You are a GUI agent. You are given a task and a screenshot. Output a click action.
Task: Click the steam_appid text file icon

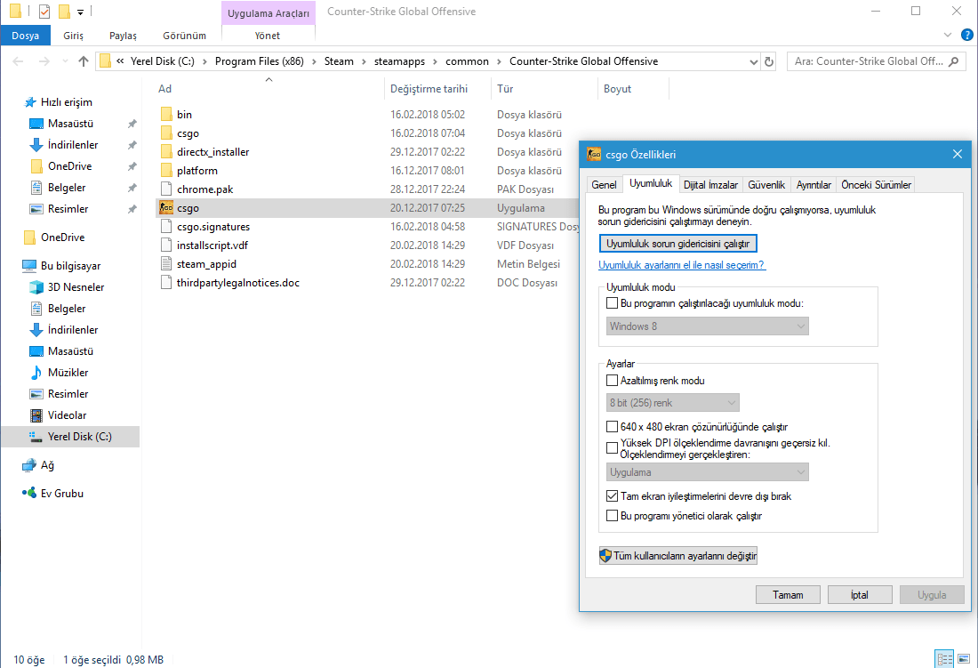[166, 264]
